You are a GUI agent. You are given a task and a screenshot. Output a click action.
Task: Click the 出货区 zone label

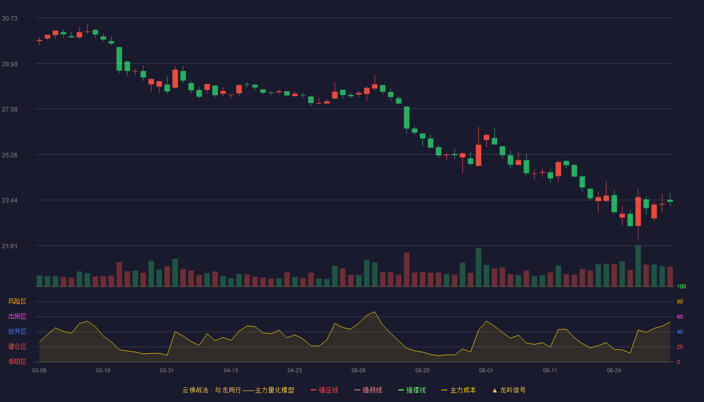(x=17, y=317)
